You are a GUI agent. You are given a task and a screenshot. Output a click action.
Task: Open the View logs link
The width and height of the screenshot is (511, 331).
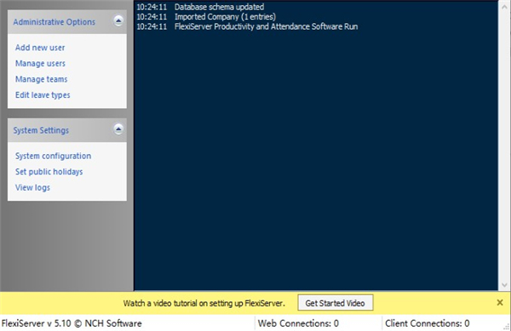(x=32, y=187)
